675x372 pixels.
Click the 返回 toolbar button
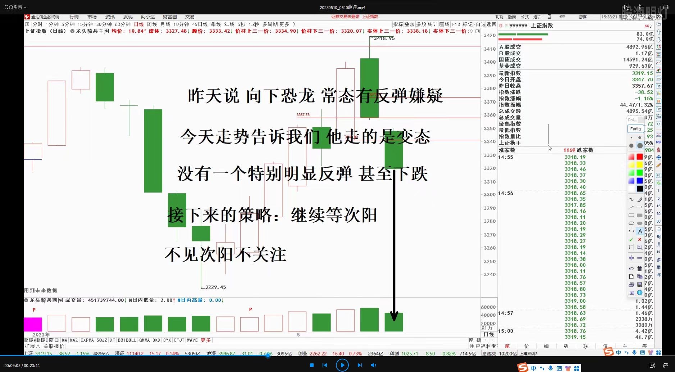tap(491, 24)
